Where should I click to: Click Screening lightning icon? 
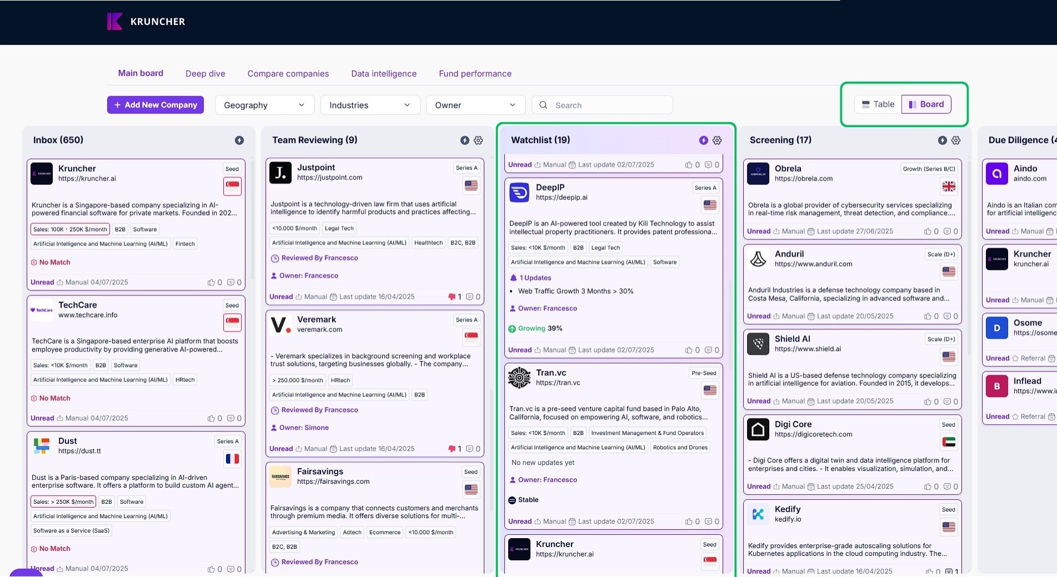click(x=943, y=141)
